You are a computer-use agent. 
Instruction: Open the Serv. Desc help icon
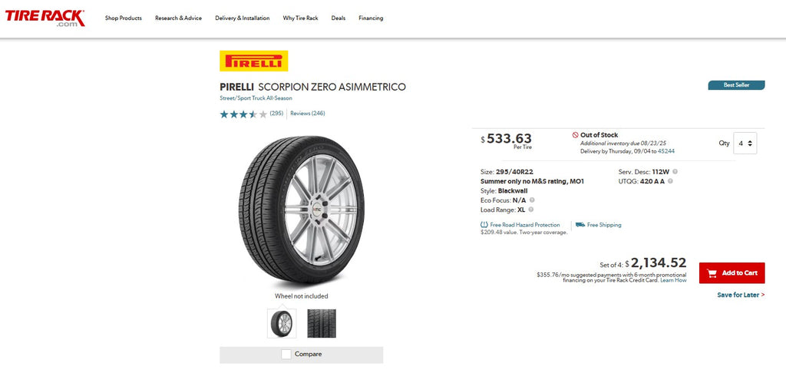tap(675, 171)
